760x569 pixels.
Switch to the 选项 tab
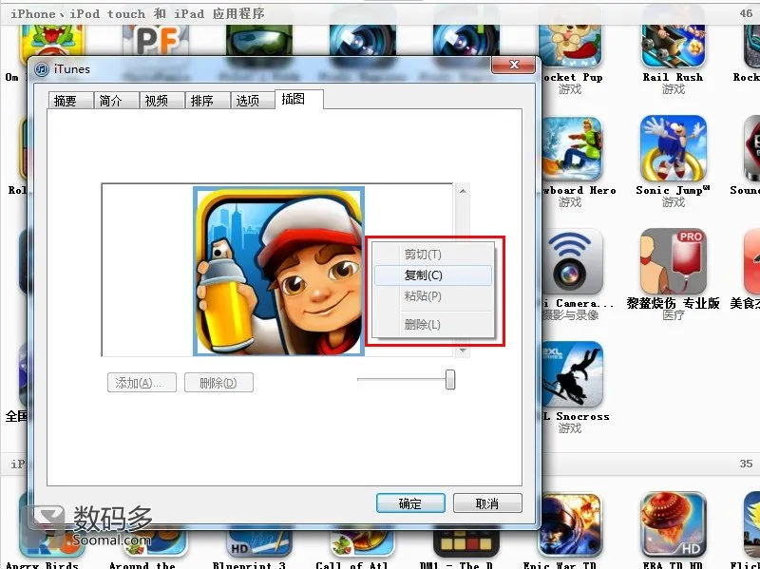click(x=253, y=101)
